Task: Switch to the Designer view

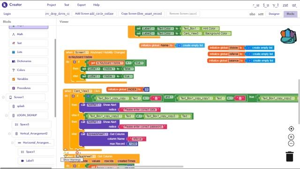Action: coord(274,14)
